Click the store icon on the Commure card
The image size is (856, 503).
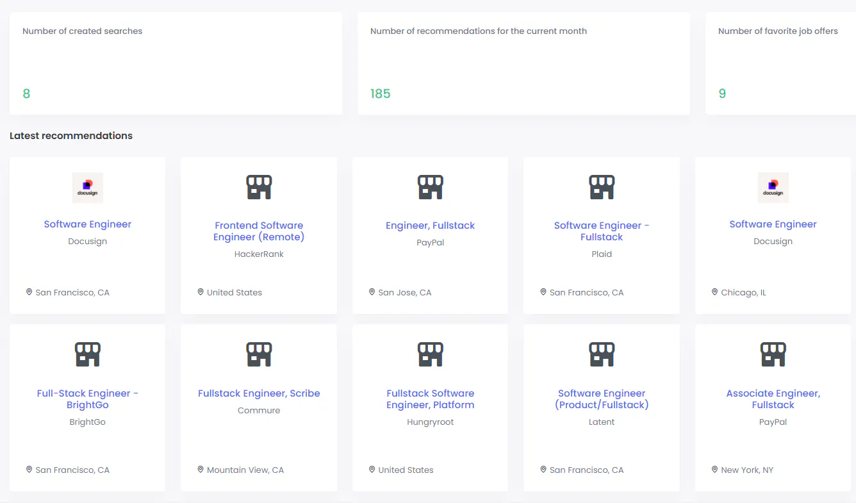[259, 354]
